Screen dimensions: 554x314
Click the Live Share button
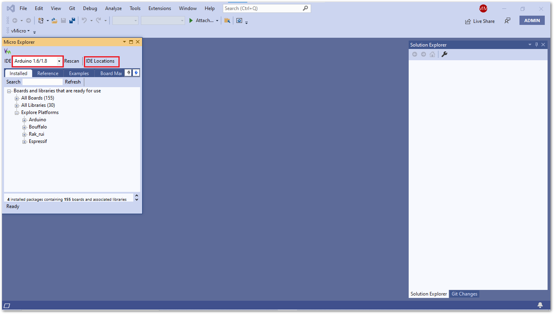(480, 21)
